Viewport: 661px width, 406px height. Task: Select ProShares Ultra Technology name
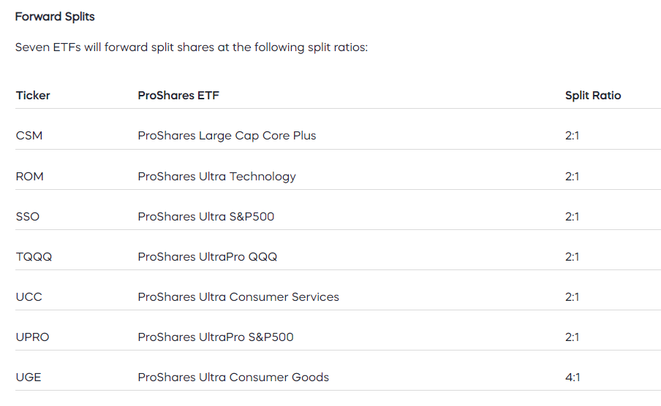pos(216,177)
